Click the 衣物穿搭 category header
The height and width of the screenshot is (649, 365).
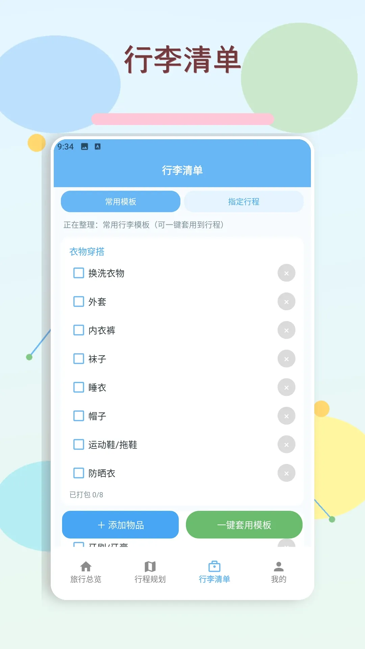[x=87, y=251]
